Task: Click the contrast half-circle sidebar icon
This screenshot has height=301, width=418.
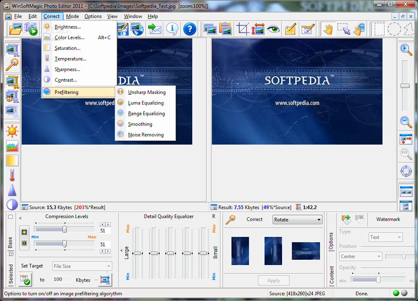Action: click(12, 205)
